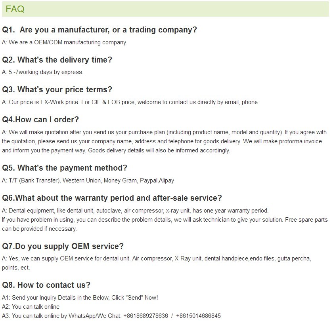Click the Q6 warranty period question
This screenshot has height=321, width=335.
click(112, 198)
